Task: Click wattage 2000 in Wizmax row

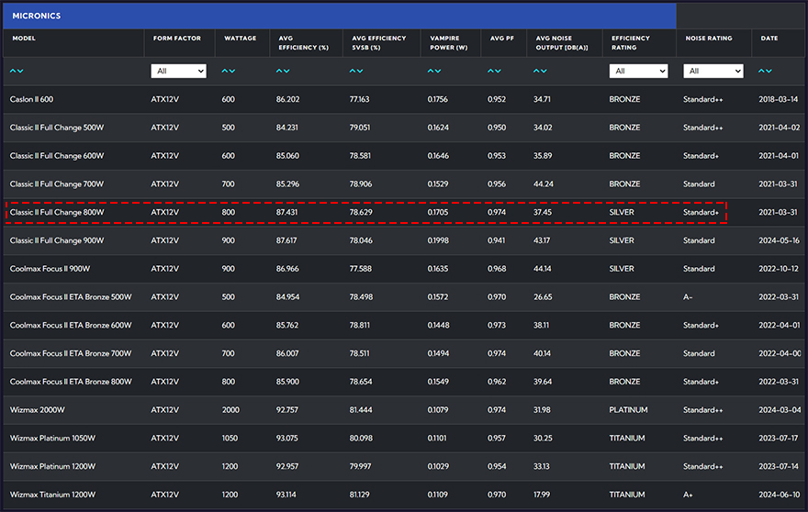Action: pos(230,410)
